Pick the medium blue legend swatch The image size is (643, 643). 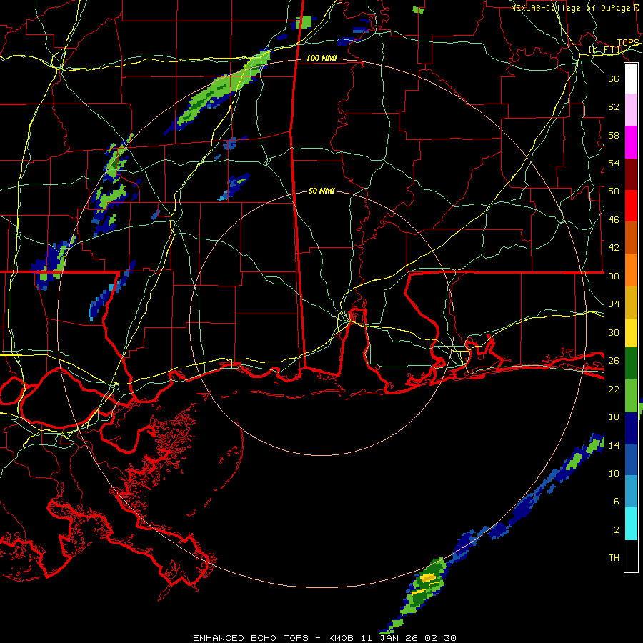point(631,459)
